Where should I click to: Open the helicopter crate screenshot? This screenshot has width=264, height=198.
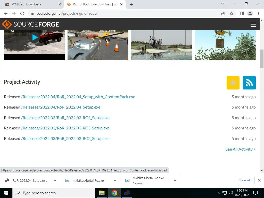tap(225, 45)
